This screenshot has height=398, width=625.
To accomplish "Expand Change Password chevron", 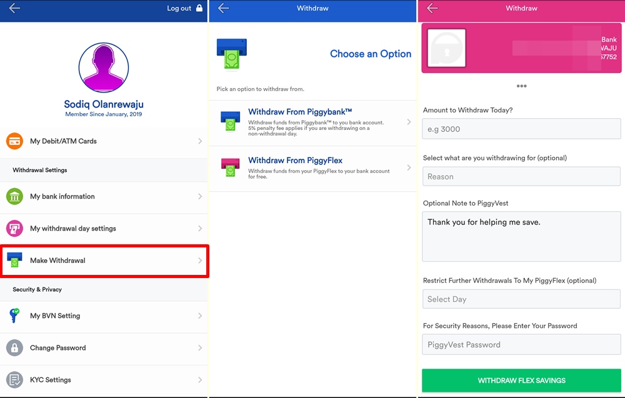I will tap(200, 348).
